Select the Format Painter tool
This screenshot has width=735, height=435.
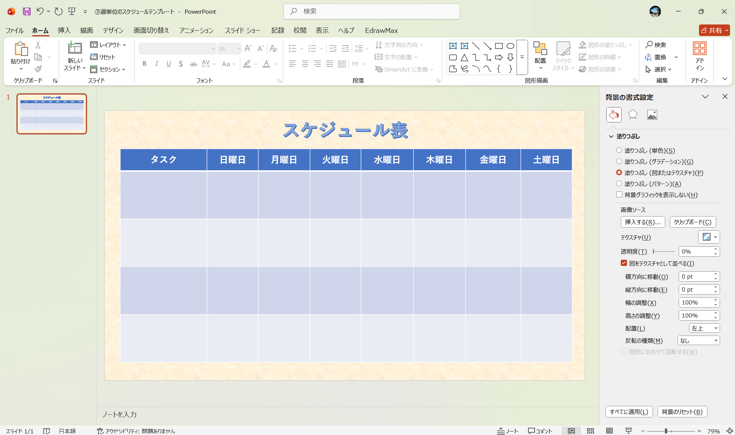(38, 69)
